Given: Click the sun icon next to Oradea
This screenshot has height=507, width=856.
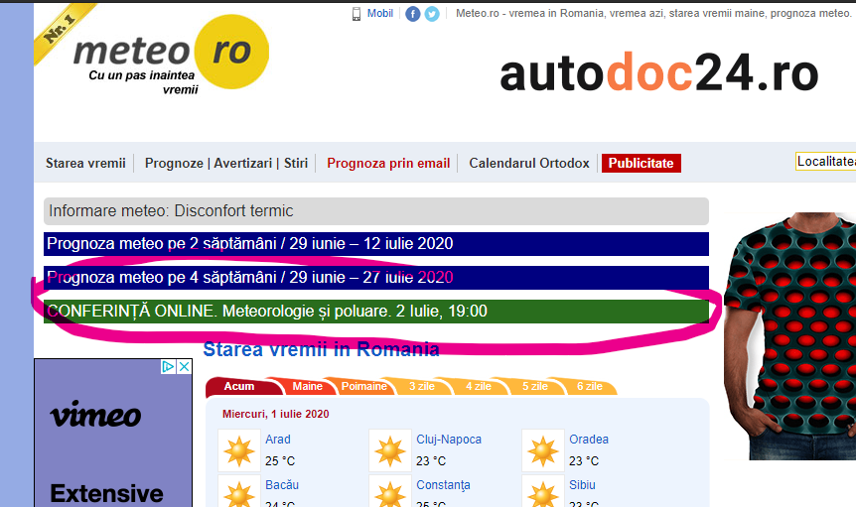Looking at the screenshot, I should 542,450.
